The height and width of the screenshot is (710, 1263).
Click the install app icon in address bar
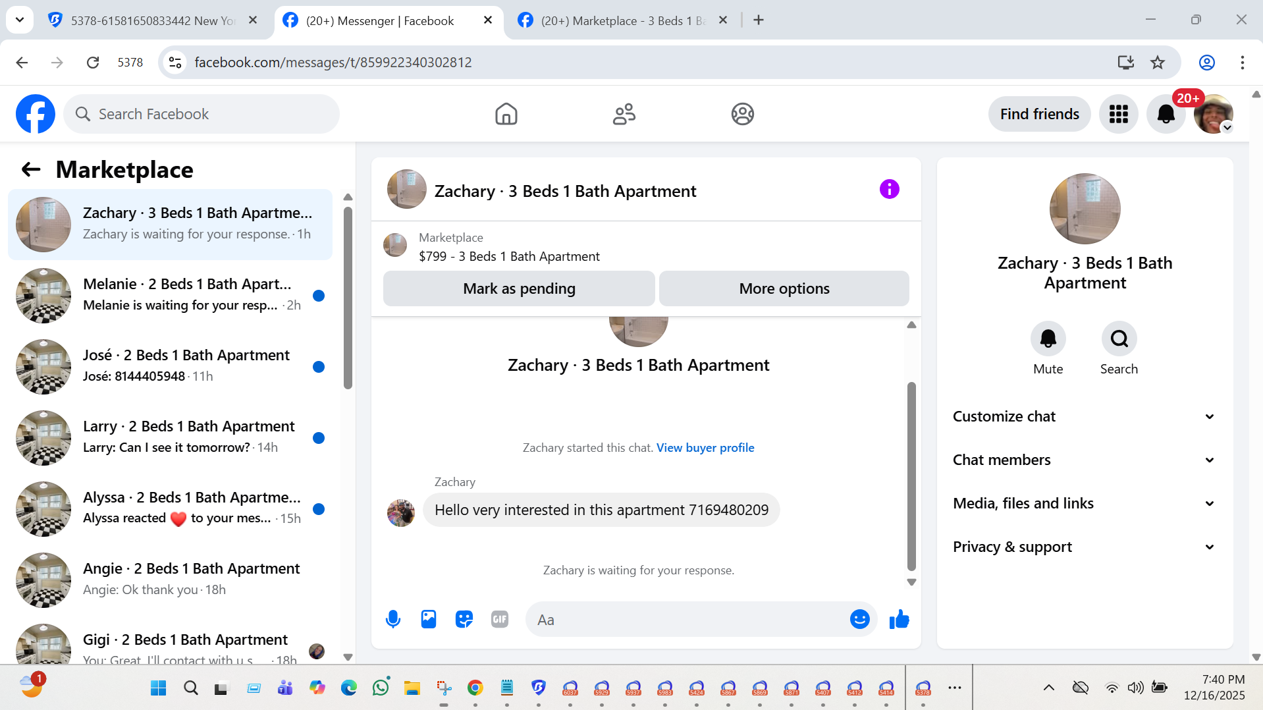click(x=1125, y=63)
